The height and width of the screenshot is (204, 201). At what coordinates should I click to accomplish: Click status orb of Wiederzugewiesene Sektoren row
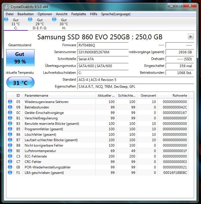(x=10, y=102)
